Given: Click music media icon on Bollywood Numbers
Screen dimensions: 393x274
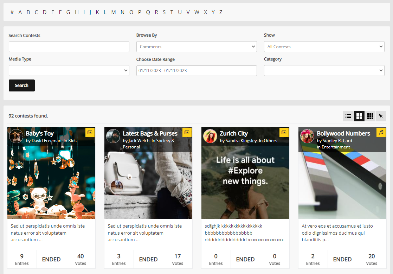Looking at the screenshot, I should tap(381, 133).
